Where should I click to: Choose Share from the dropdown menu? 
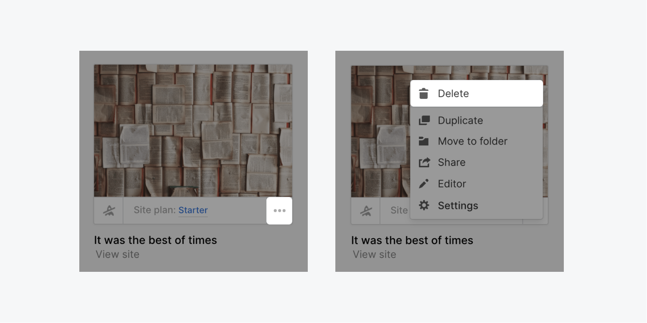(477, 162)
